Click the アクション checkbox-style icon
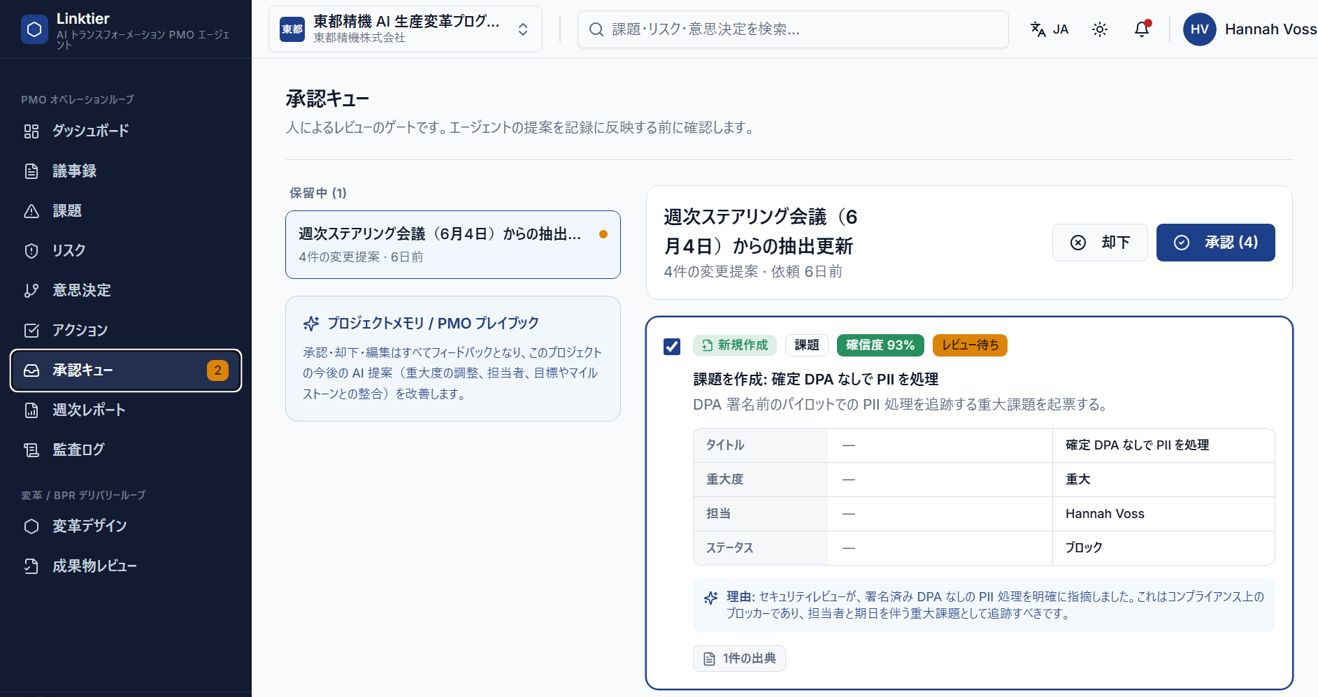 pyautogui.click(x=31, y=331)
